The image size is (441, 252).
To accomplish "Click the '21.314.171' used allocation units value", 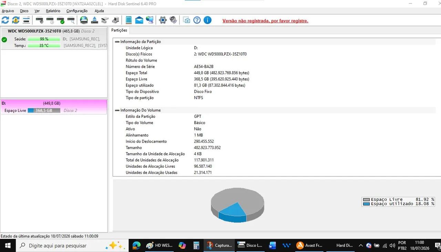I will [x=203, y=172].
